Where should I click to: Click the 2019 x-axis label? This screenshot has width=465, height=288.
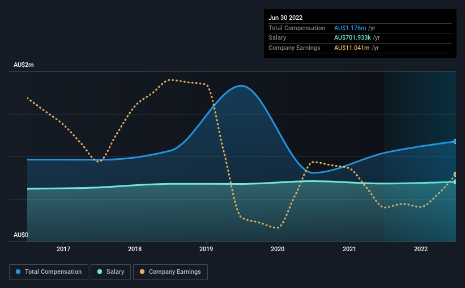click(206, 249)
